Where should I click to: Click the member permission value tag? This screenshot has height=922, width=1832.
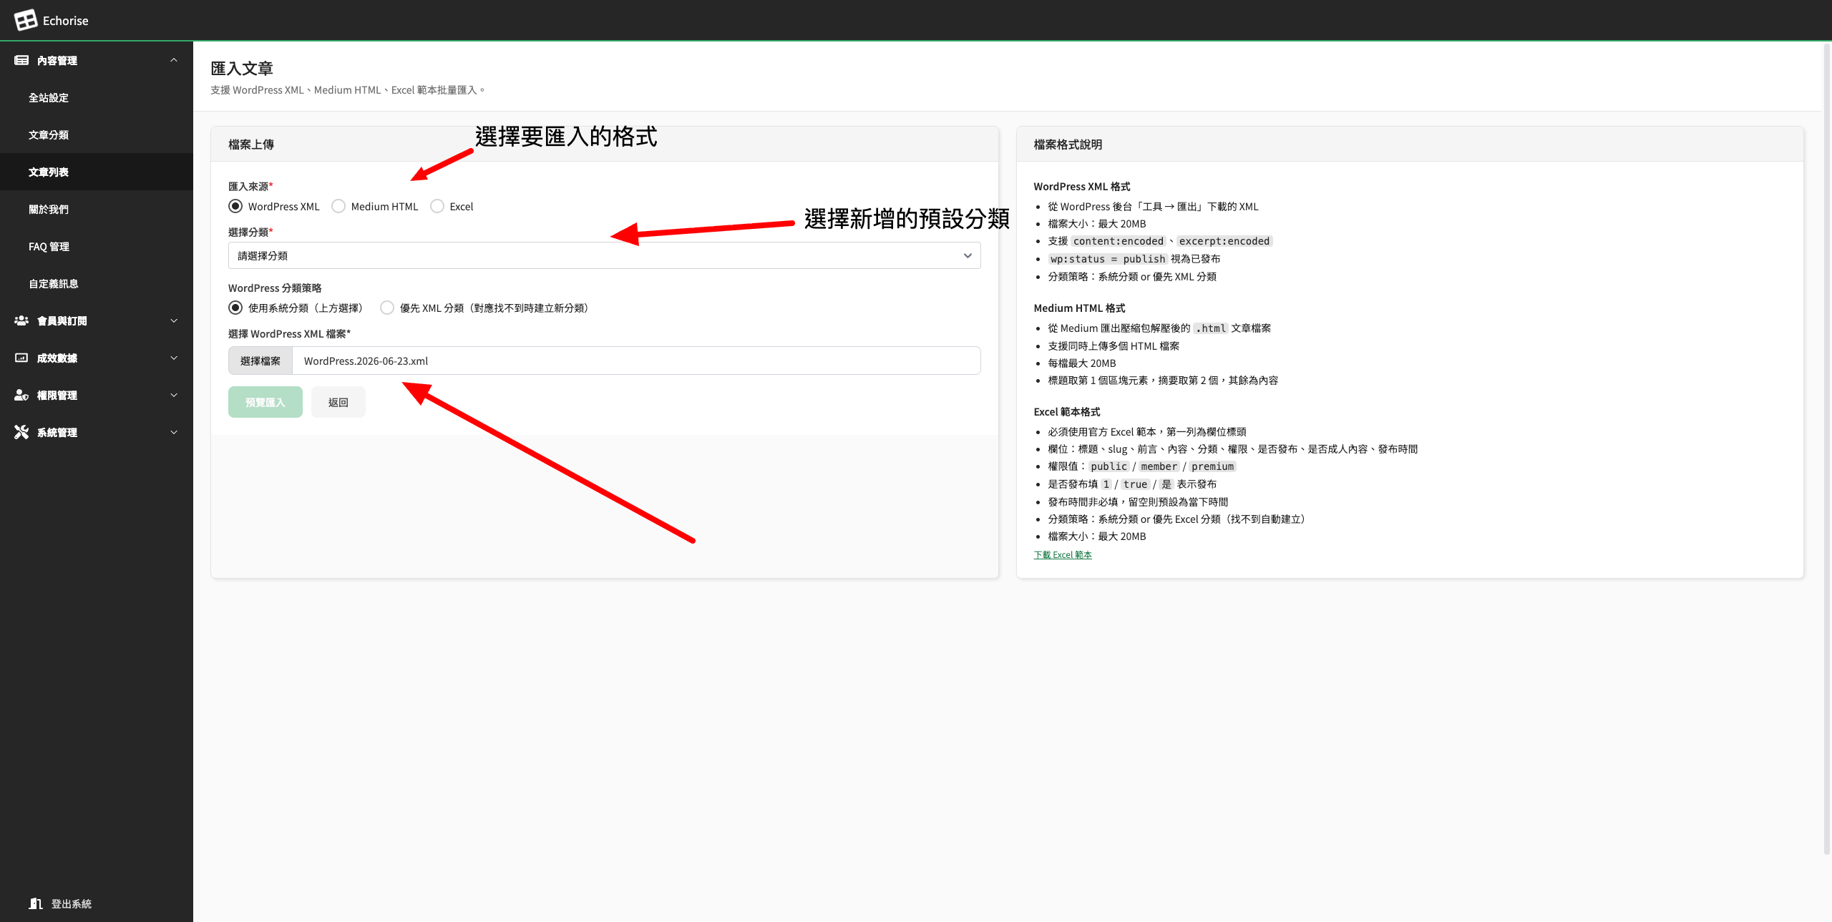click(x=1159, y=466)
